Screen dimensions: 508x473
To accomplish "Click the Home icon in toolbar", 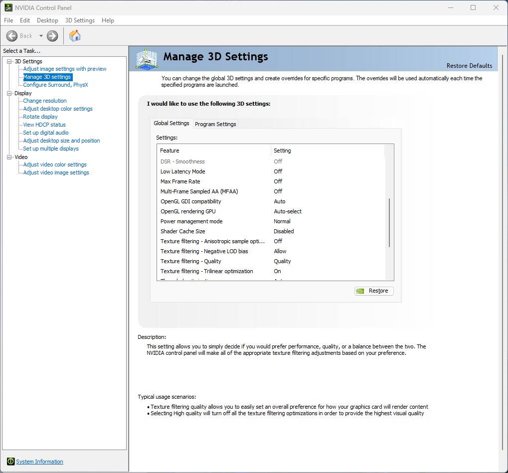I will pyautogui.click(x=75, y=36).
